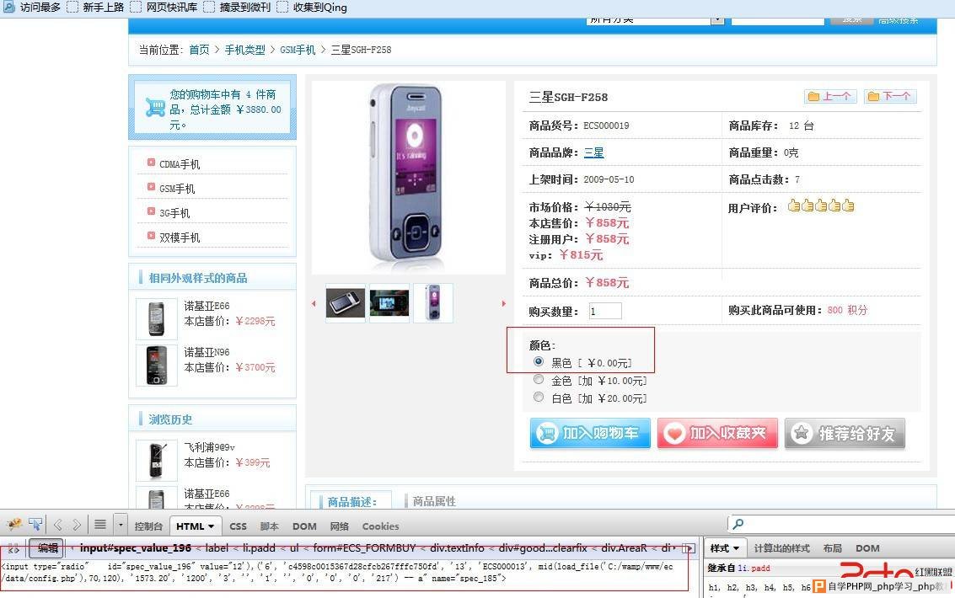Click the 加入购物车 button

click(590, 433)
